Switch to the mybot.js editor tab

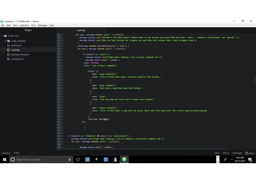(x=81, y=30)
